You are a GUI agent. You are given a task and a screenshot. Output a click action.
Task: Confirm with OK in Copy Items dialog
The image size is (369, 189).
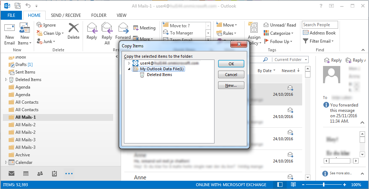tap(231, 63)
